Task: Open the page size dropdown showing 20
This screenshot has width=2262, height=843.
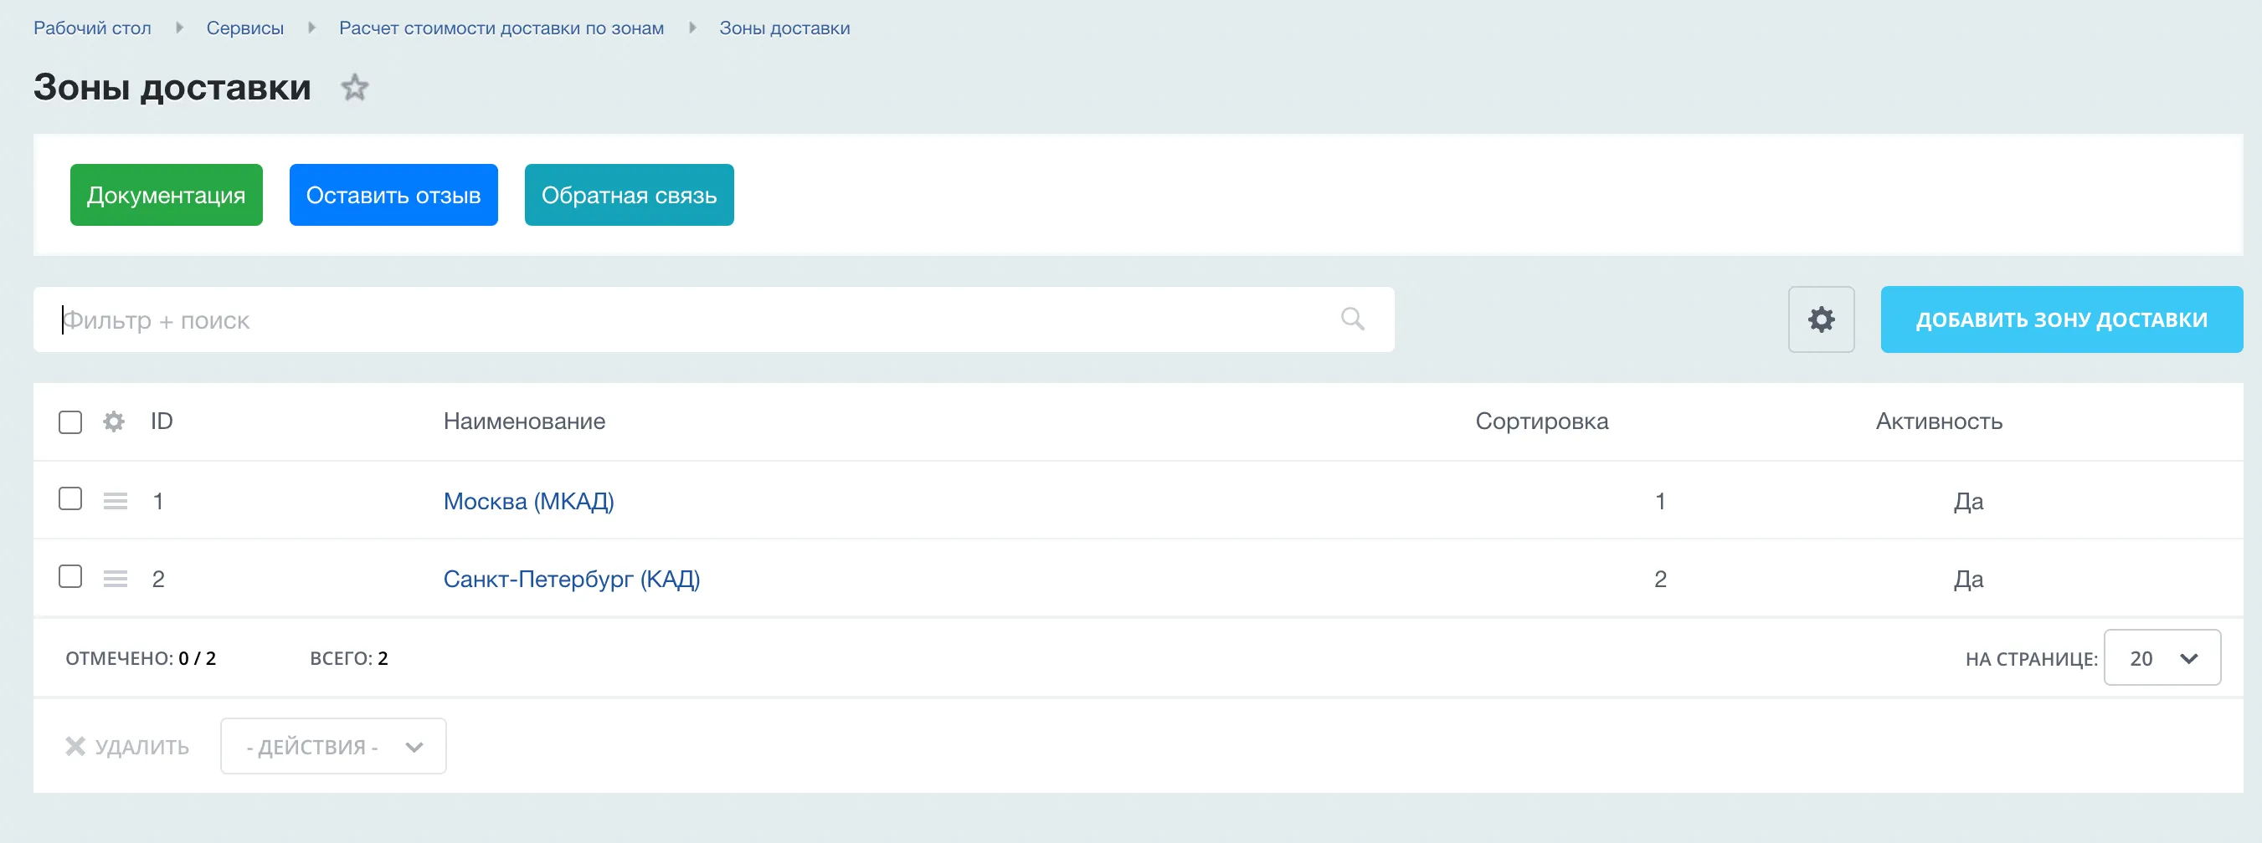Action: 2162,658
